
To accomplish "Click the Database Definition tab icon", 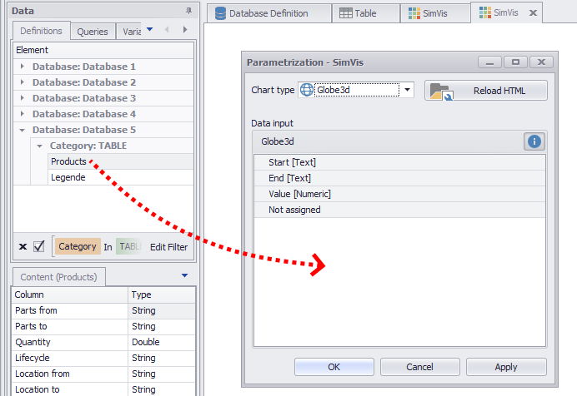I will [x=220, y=13].
